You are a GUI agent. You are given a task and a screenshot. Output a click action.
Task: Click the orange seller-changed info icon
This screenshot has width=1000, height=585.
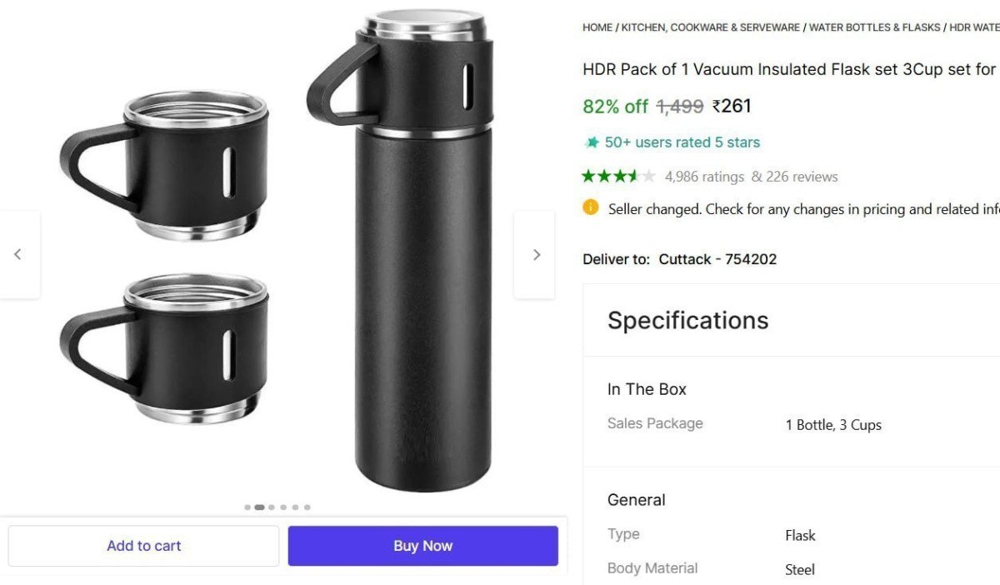(x=591, y=207)
